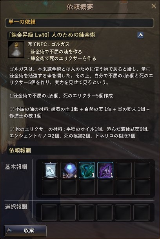Click the 依頼報酬 section header
The height and width of the screenshot is (239, 160).
[x=20, y=151]
